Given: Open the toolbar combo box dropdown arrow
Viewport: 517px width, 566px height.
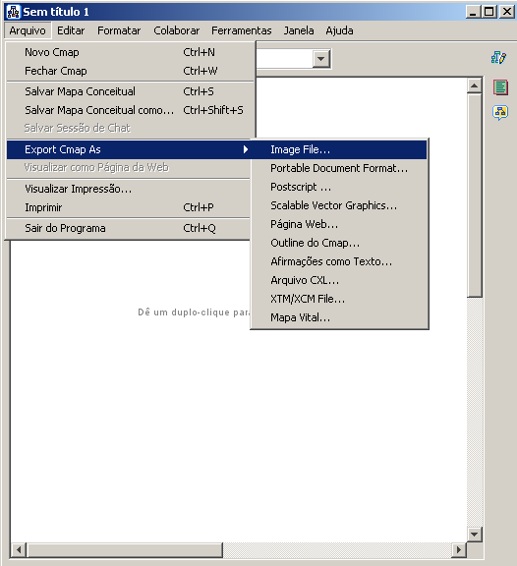Looking at the screenshot, I should (x=321, y=59).
